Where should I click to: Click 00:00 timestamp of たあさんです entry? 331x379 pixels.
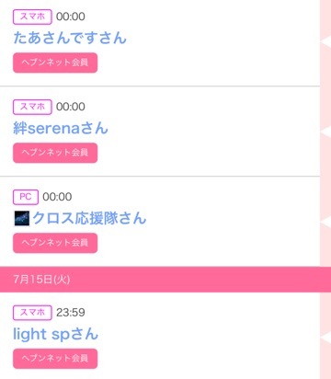(x=71, y=17)
